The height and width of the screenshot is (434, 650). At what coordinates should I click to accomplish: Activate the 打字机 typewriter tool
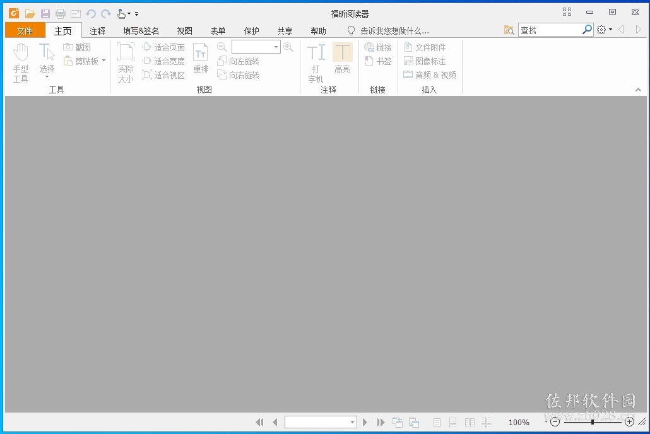pyautogui.click(x=316, y=63)
